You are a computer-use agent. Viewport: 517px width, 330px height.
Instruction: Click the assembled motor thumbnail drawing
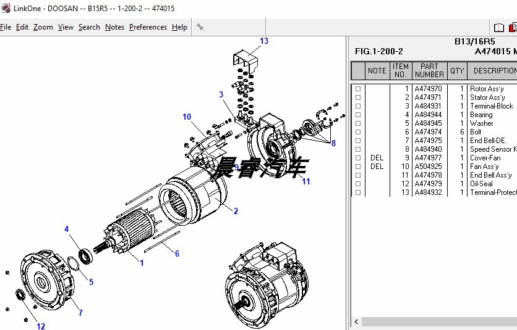tap(267, 284)
